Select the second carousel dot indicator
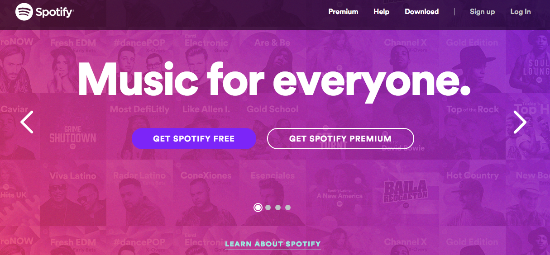This screenshot has height=255, width=550. click(x=268, y=208)
